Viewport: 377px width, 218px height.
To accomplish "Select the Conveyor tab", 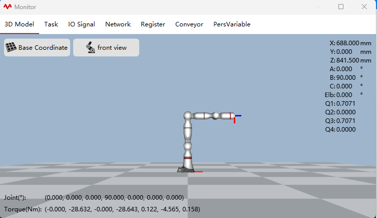I will 189,24.
